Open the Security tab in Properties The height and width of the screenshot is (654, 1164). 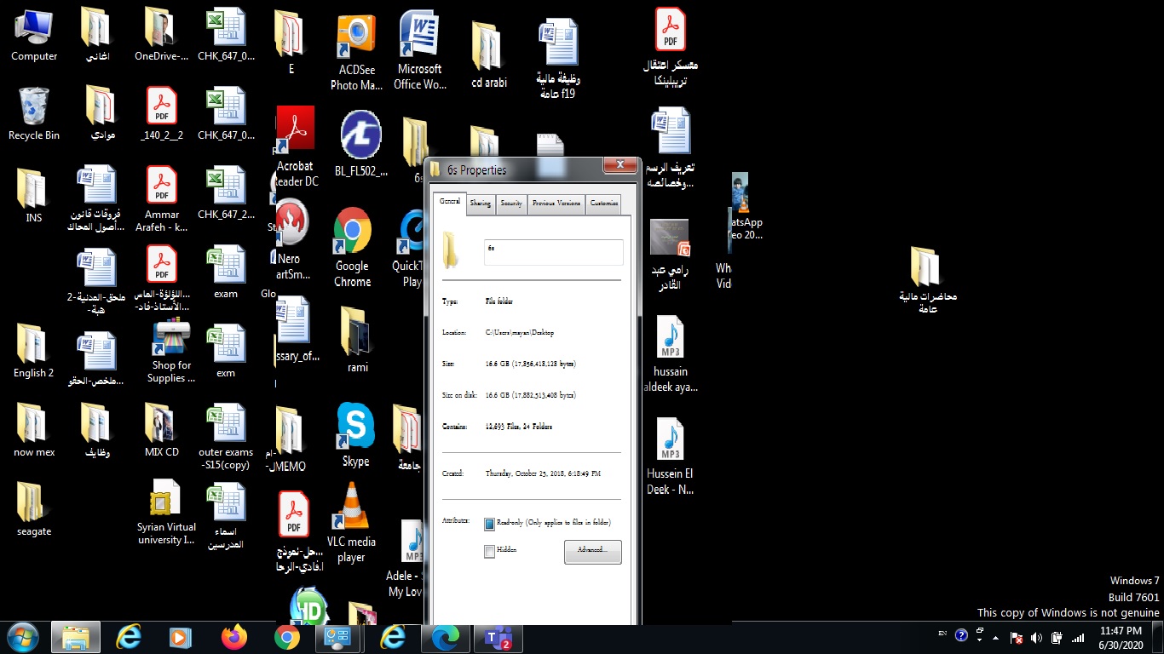pos(510,204)
